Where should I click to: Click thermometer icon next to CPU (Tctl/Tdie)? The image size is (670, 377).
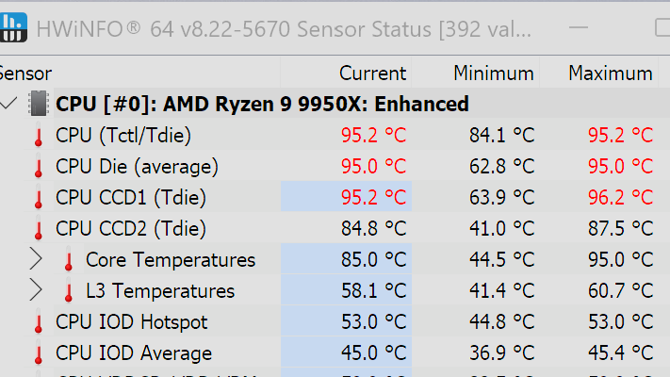39,136
